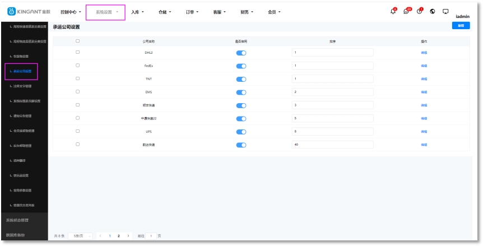Viewport: 483px width, 246px height.
Task: Click the FedEx company name cell
Action: (x=149, y=66)
